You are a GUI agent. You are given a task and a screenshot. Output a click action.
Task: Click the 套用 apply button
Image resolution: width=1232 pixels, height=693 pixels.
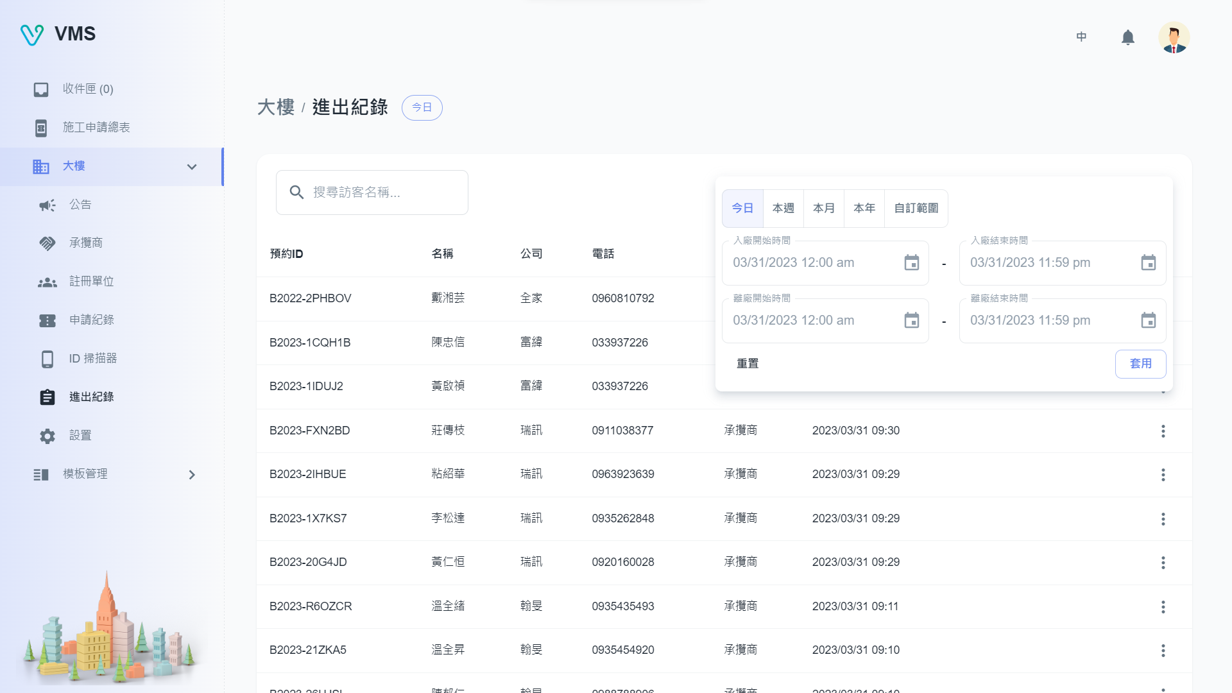click(1140, 364)
